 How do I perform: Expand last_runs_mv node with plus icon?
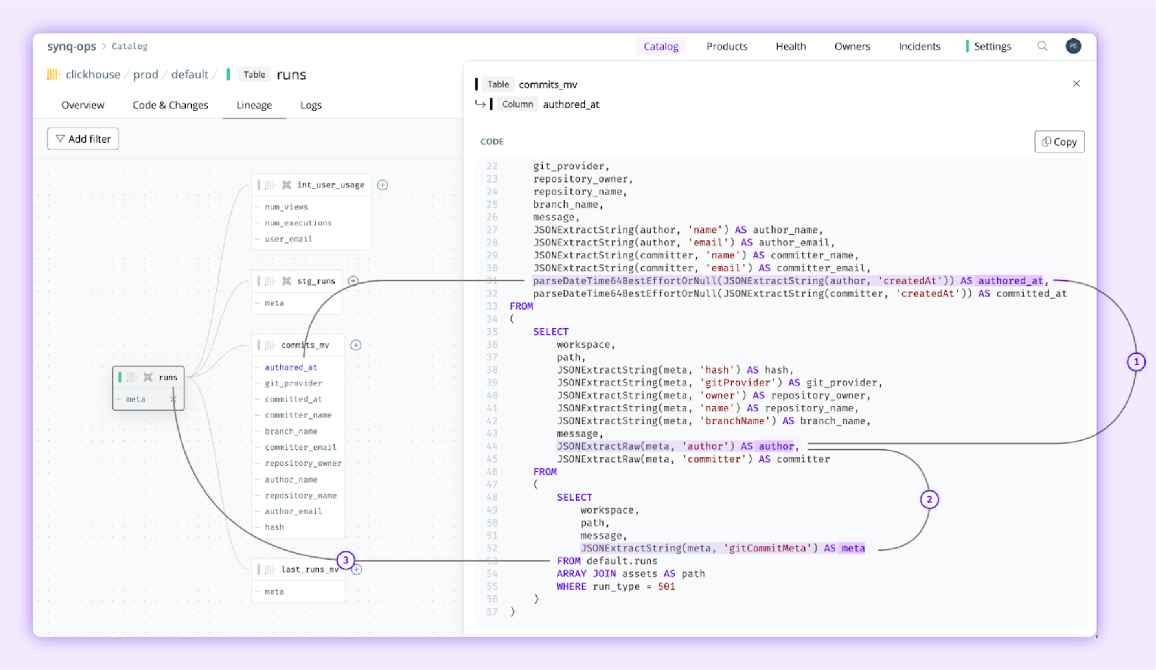[357, 570]
